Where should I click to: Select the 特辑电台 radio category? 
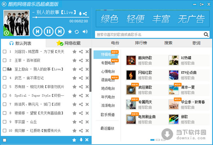106,54
